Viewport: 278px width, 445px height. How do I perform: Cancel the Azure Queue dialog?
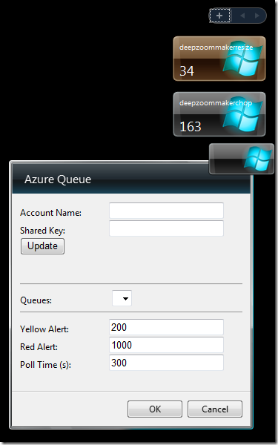pyautogui.click(x=215, y=409)
